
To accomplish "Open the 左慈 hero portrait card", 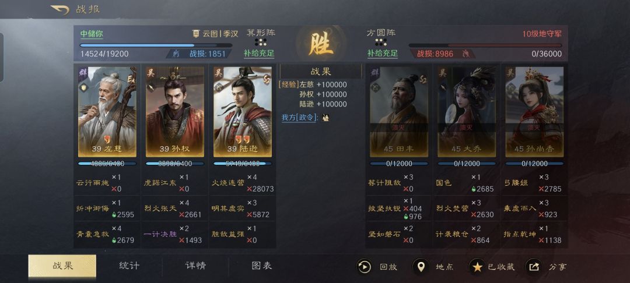I will pos(107,112).
